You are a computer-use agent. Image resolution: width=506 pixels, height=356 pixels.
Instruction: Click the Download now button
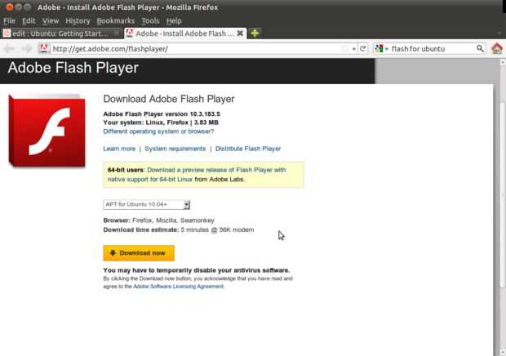pos(139,253)
